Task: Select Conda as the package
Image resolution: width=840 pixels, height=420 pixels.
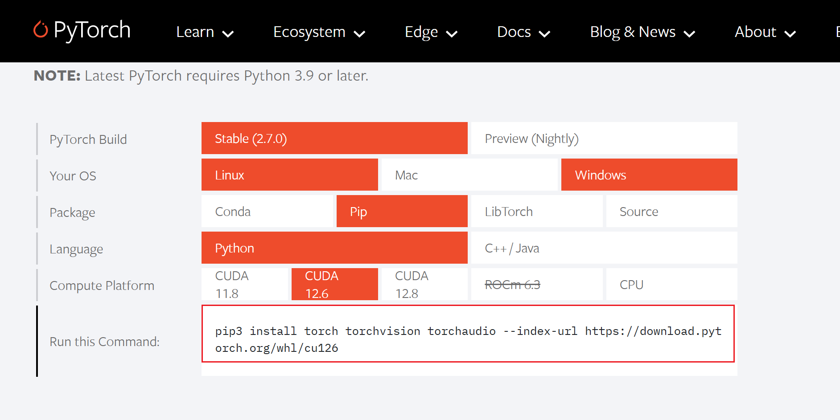Action: (x=267, y=212)
